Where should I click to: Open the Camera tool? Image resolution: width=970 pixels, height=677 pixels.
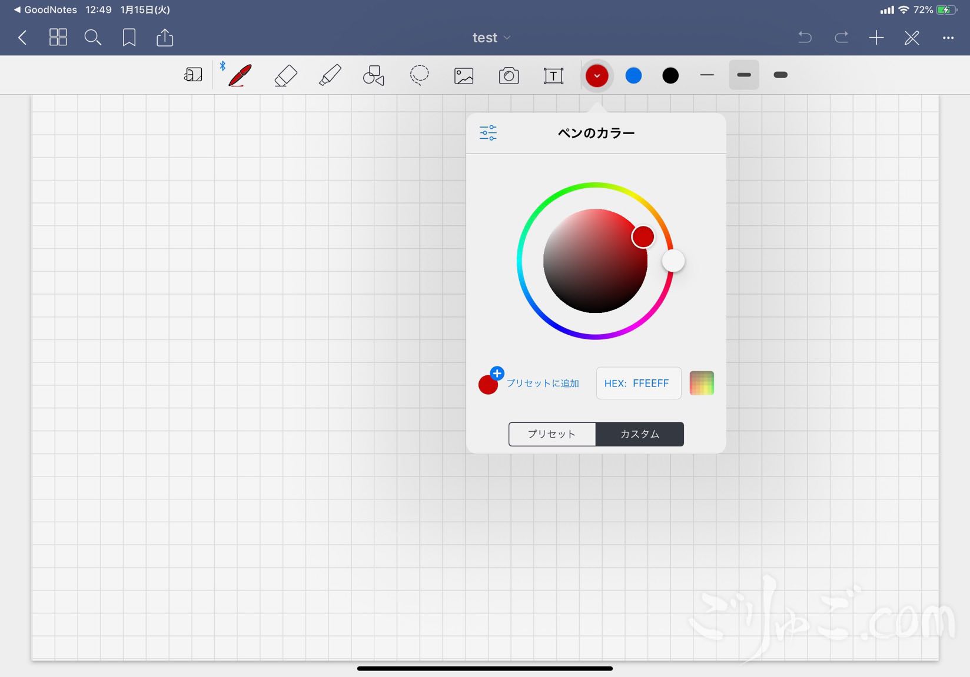pos(509,76)
